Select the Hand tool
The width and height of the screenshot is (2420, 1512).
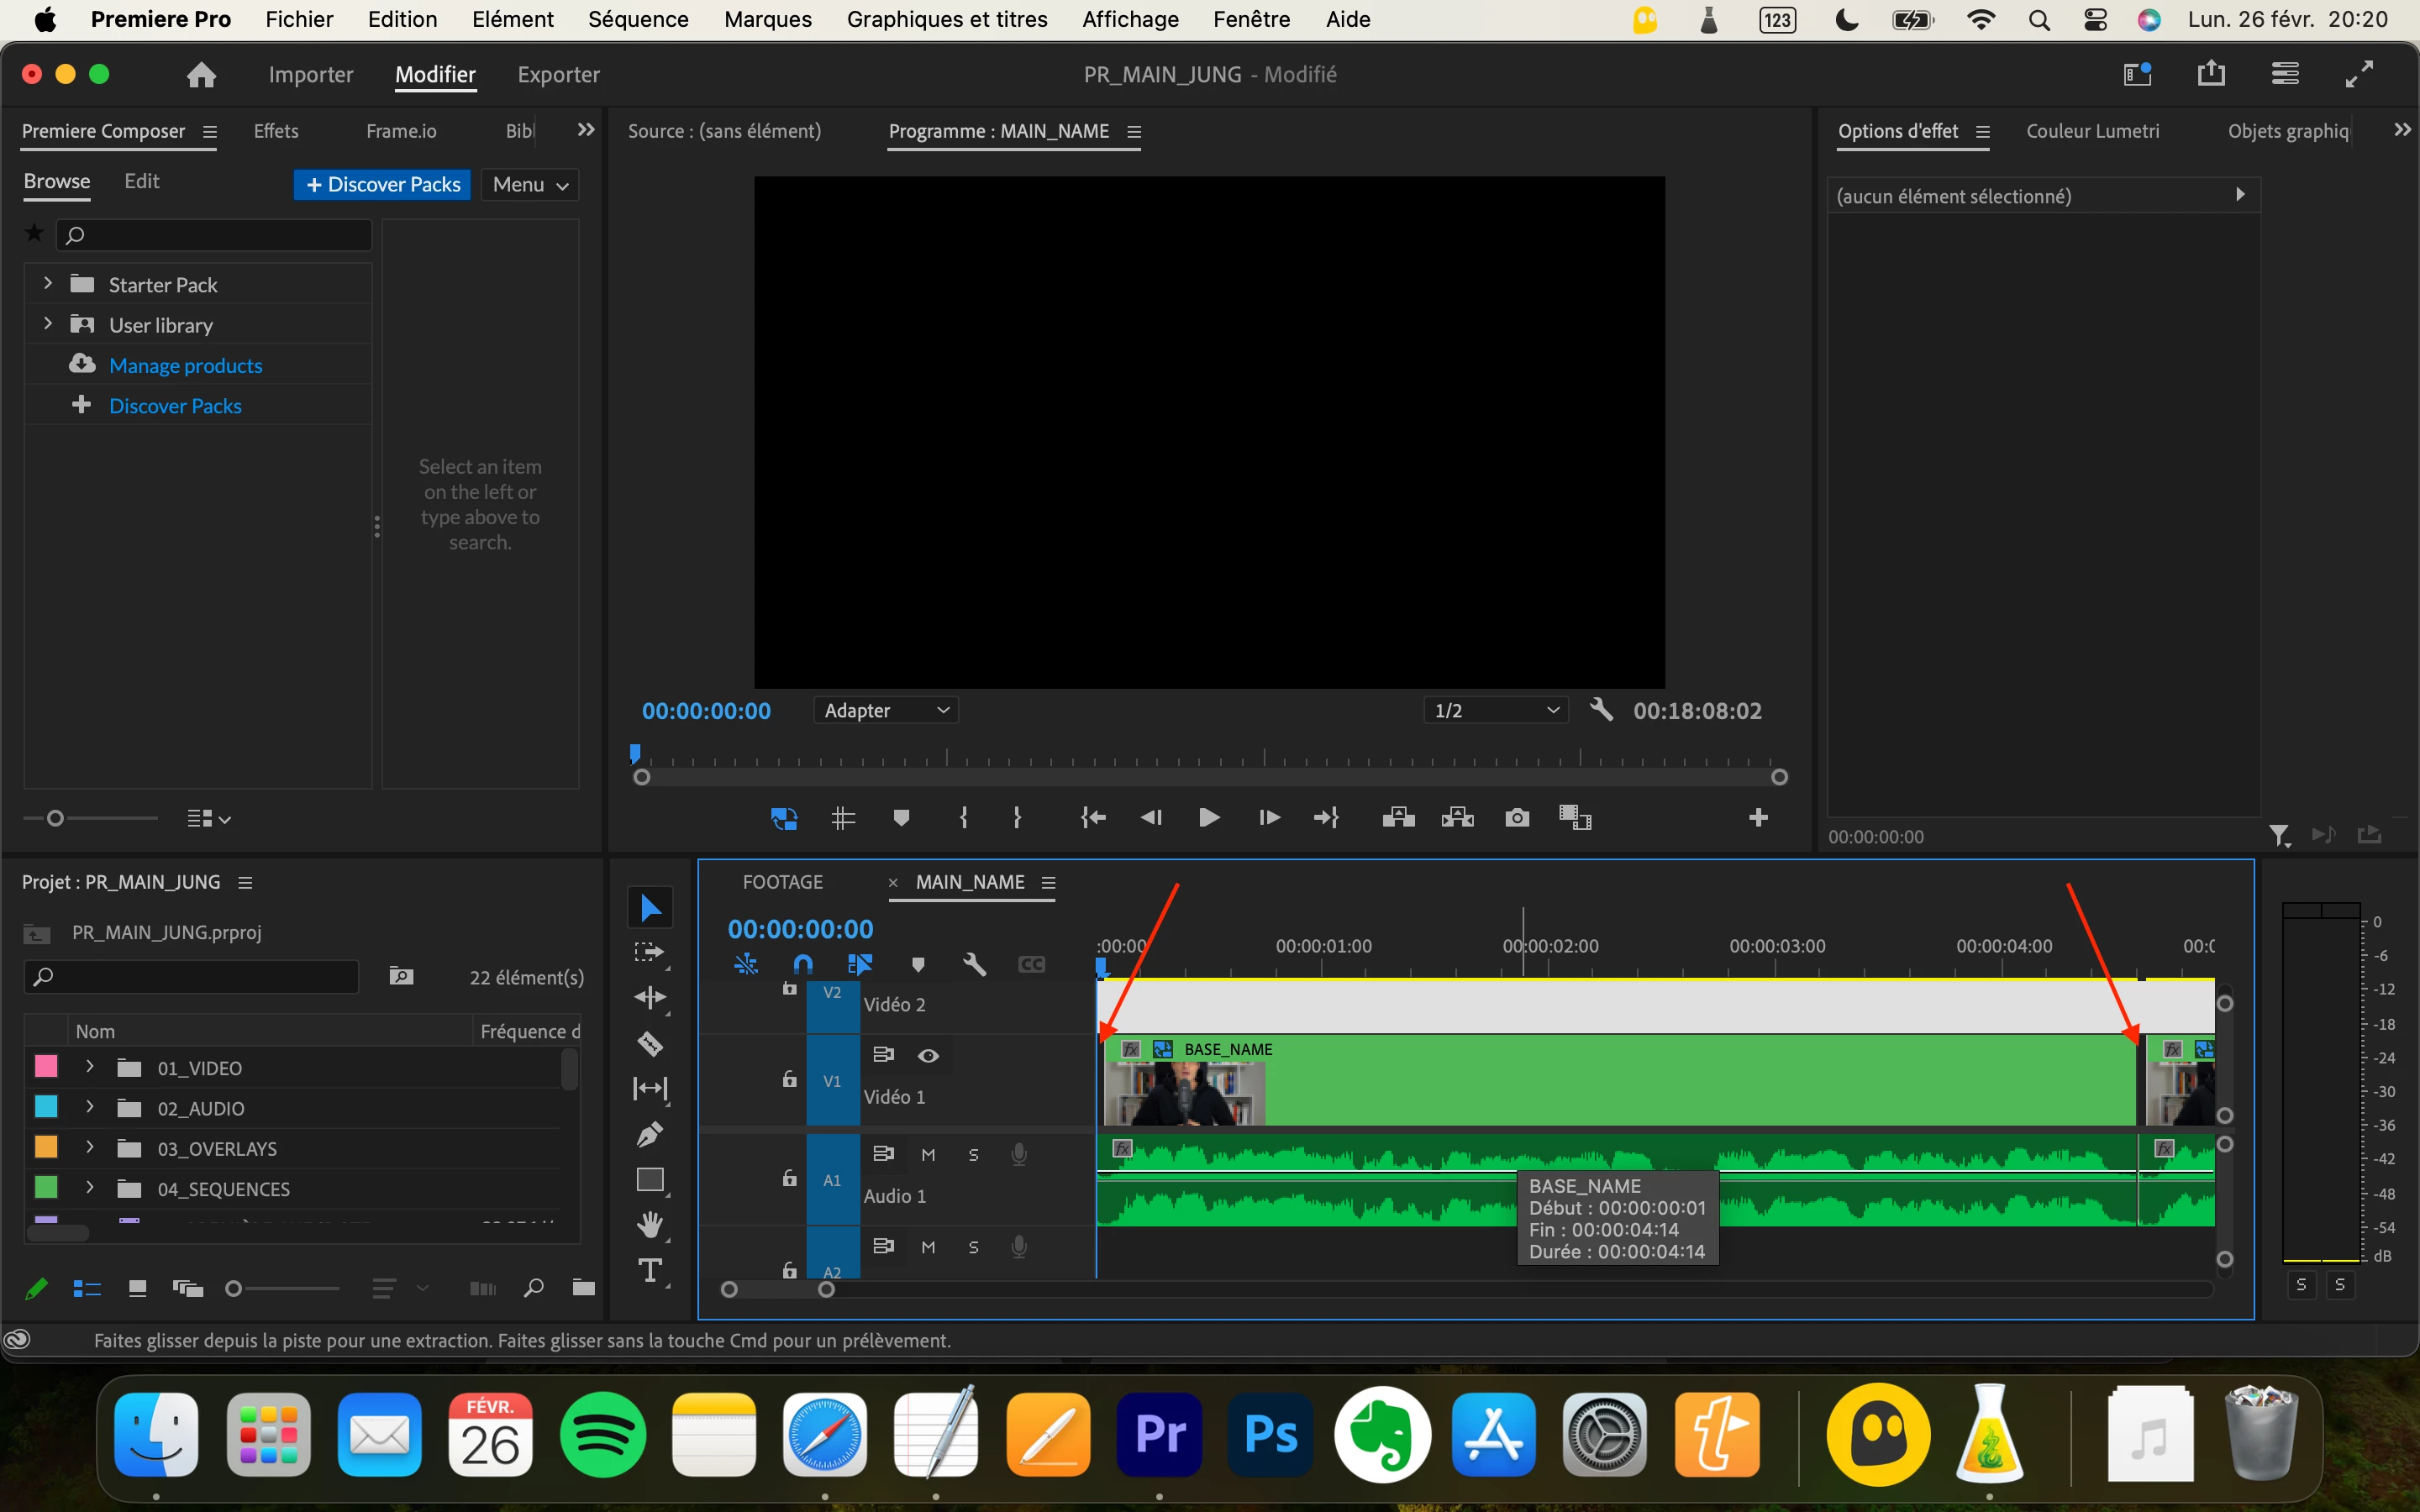tap(650, 1224)
